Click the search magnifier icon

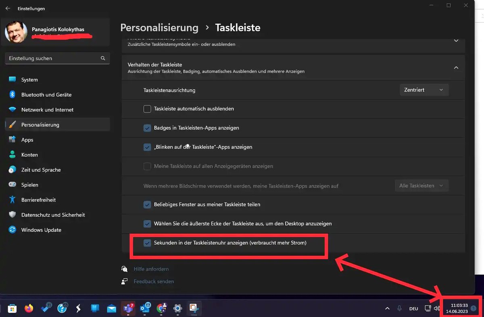(103, 58)
